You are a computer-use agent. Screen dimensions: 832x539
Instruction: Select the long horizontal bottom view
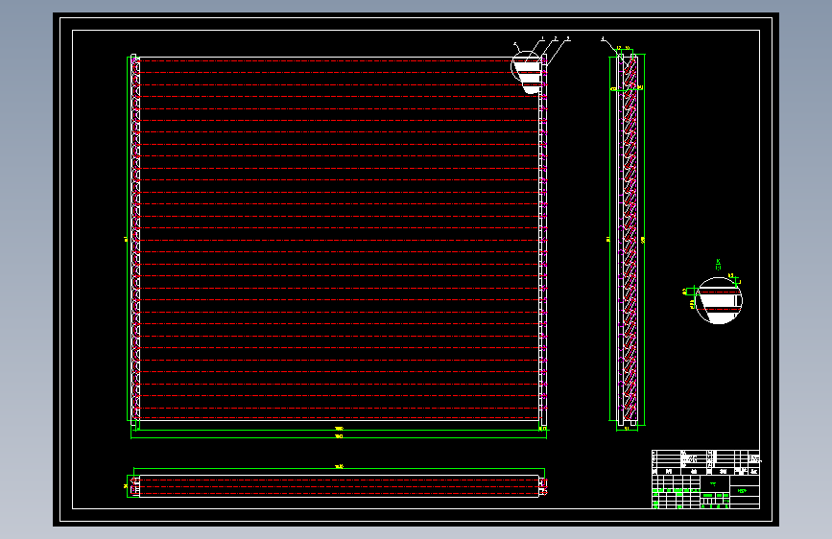pyautogui.click(x=338, y=485)
